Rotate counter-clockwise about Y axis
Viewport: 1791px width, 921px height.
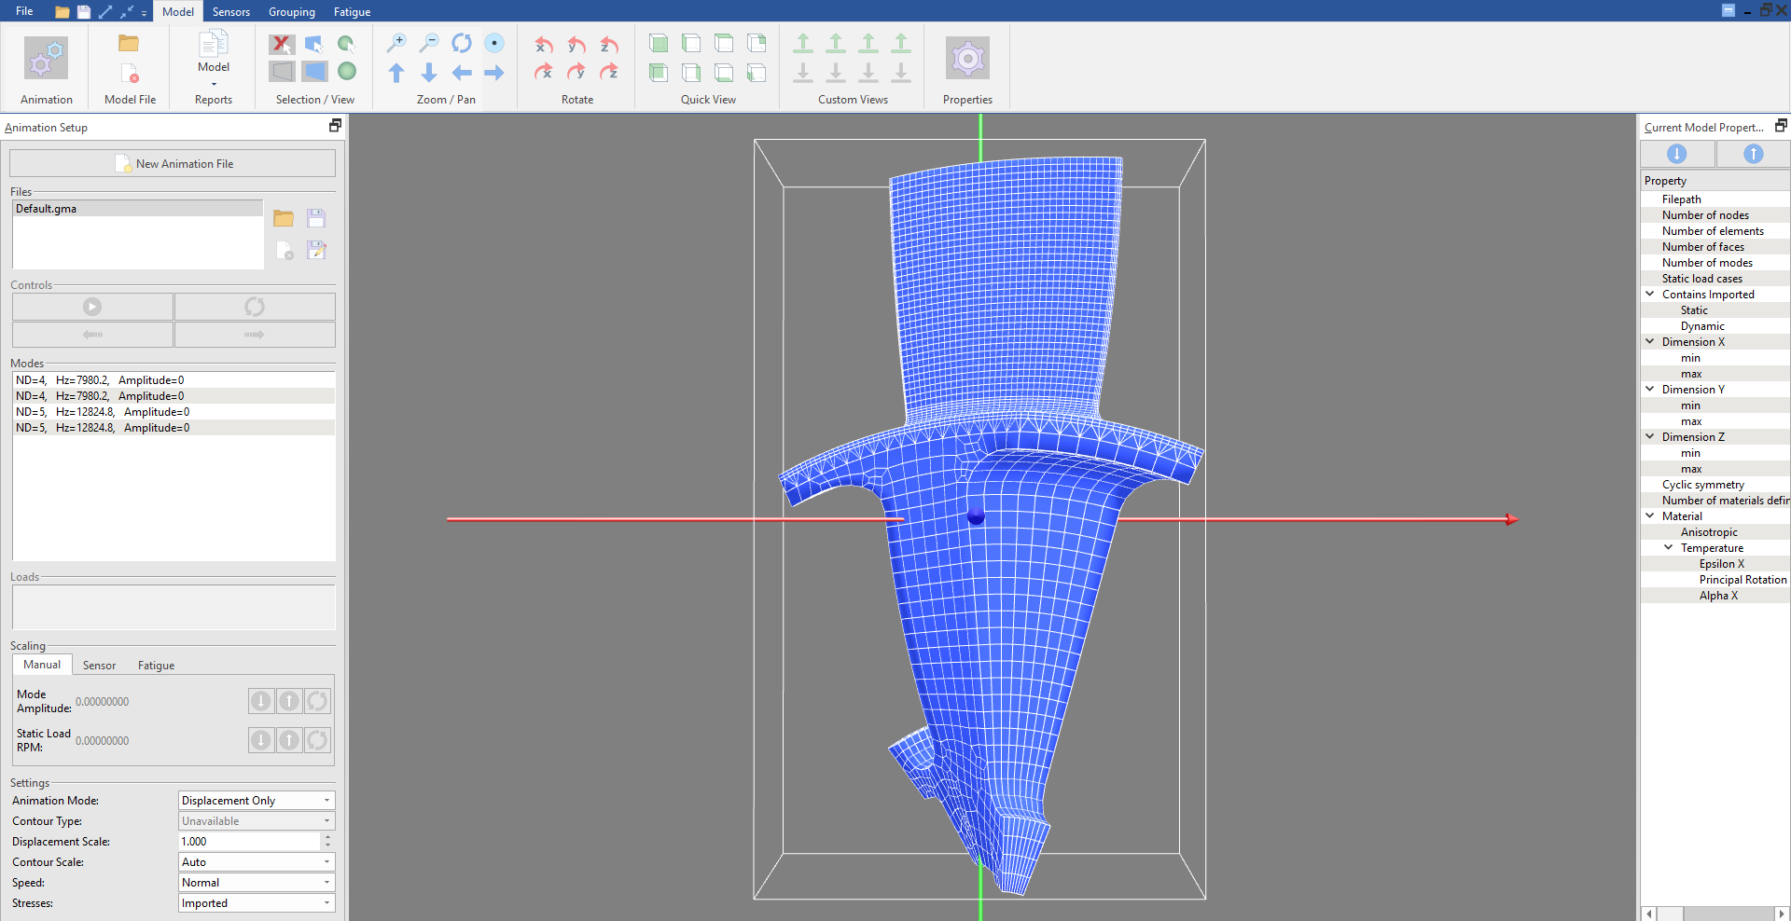(x=576, y=44)
